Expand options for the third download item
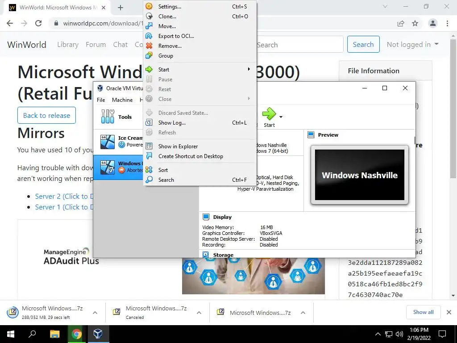The width and height of the screenshot is (457, 343). [x=303, y=313]
